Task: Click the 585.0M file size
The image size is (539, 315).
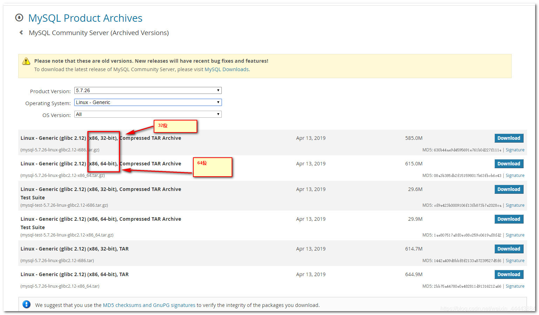Action: [x=414, y=138]
